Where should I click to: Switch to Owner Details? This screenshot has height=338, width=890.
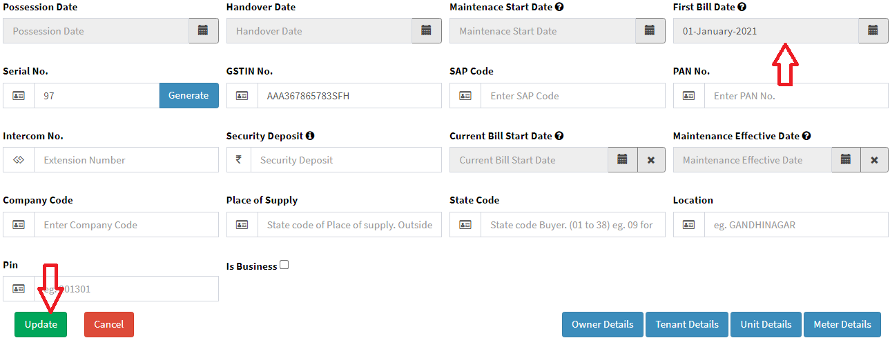[602, 324]
